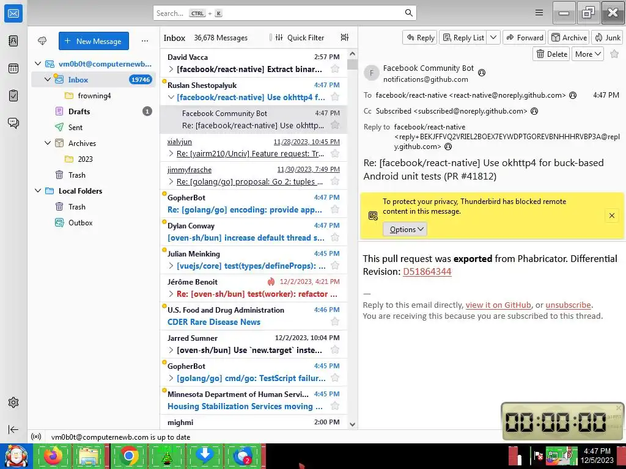Open the Tasks space
The height and width of the screenshot is (469, 626).
pyautogui.click(x=13, y=96)
